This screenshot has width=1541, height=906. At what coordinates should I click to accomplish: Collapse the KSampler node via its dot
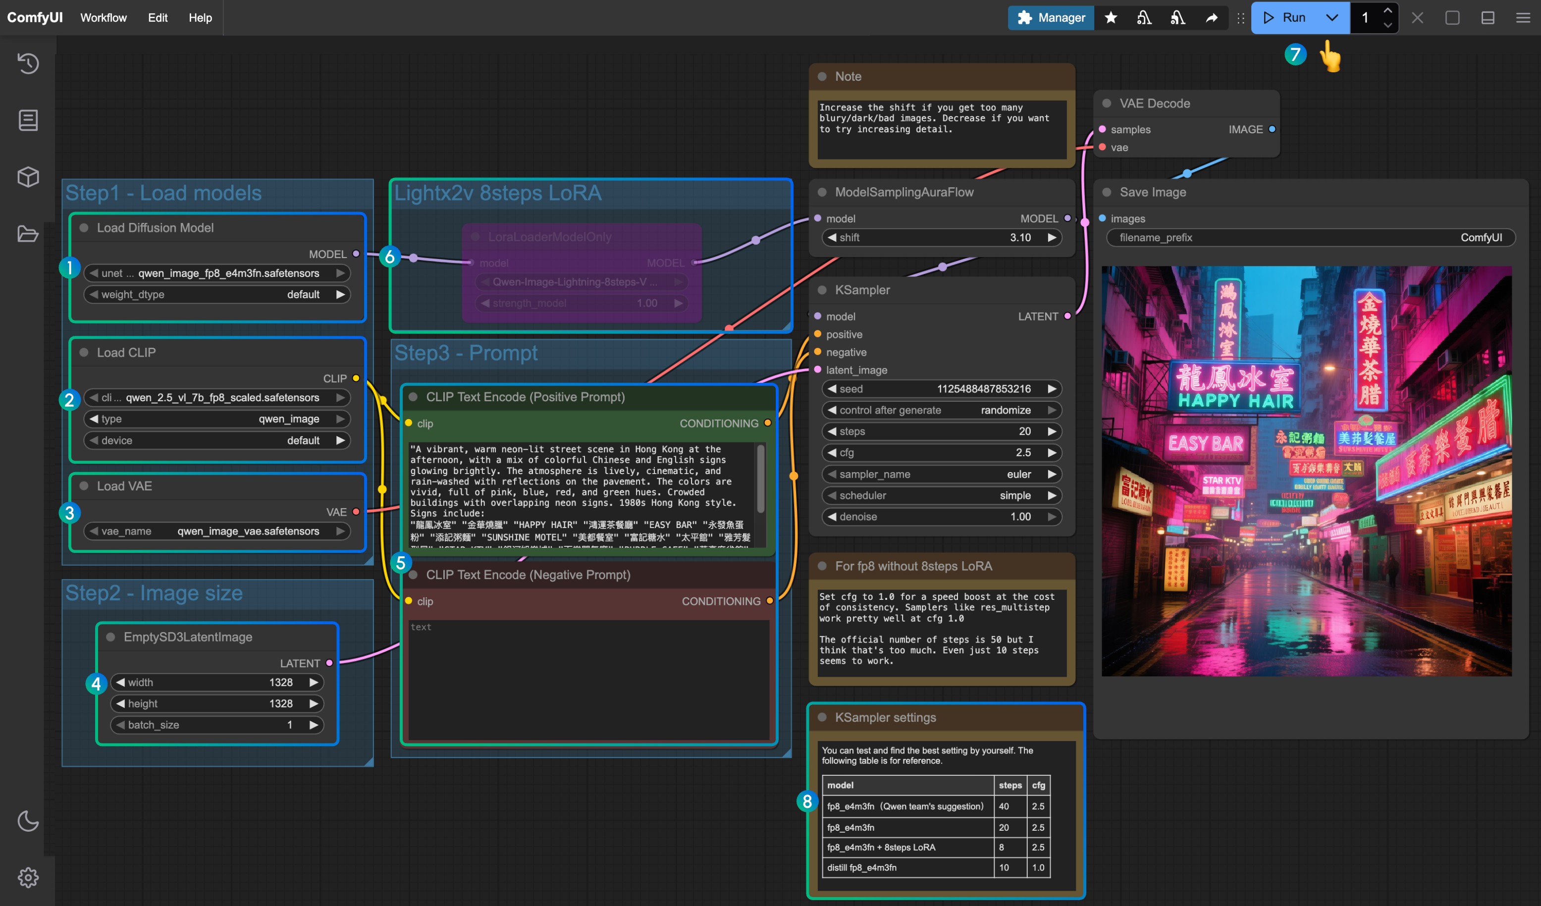[822, 290]
